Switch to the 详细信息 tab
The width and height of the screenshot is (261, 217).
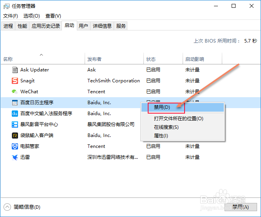pyautogui.click(x=102, y=26)
